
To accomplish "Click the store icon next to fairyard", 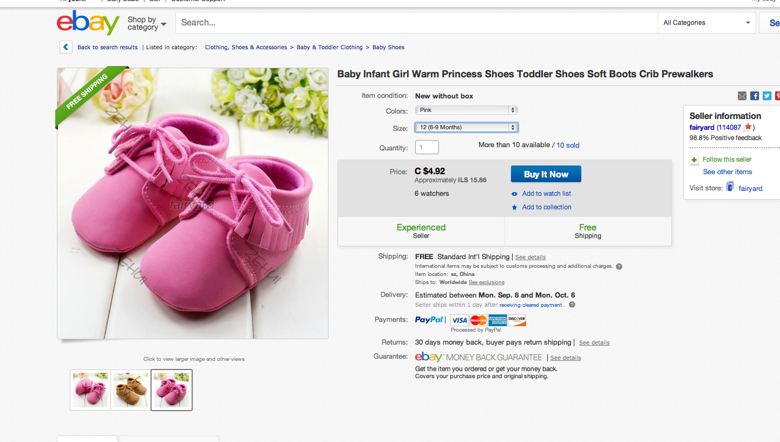I will pos(730,187).
